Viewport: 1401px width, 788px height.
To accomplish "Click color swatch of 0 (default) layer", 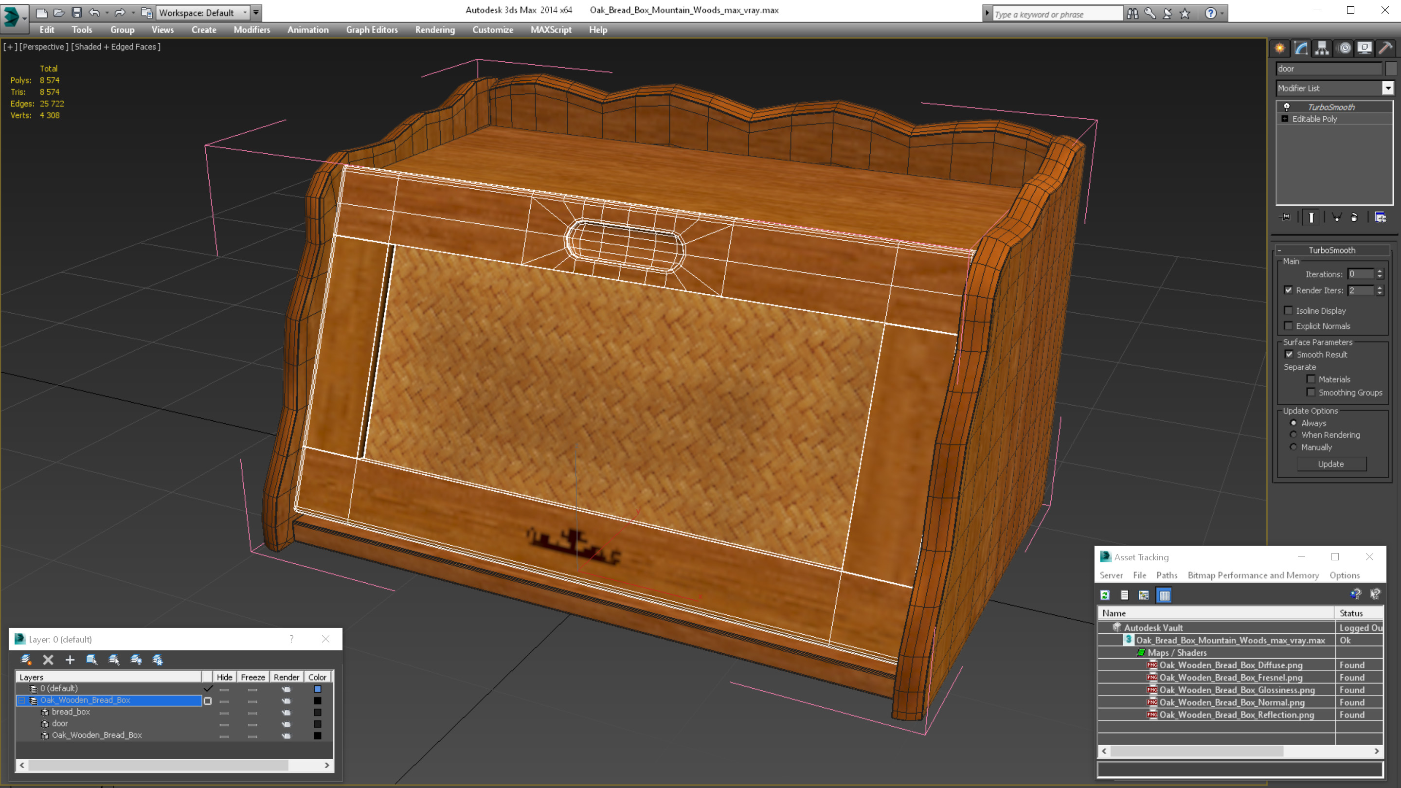I will point(318,689).
